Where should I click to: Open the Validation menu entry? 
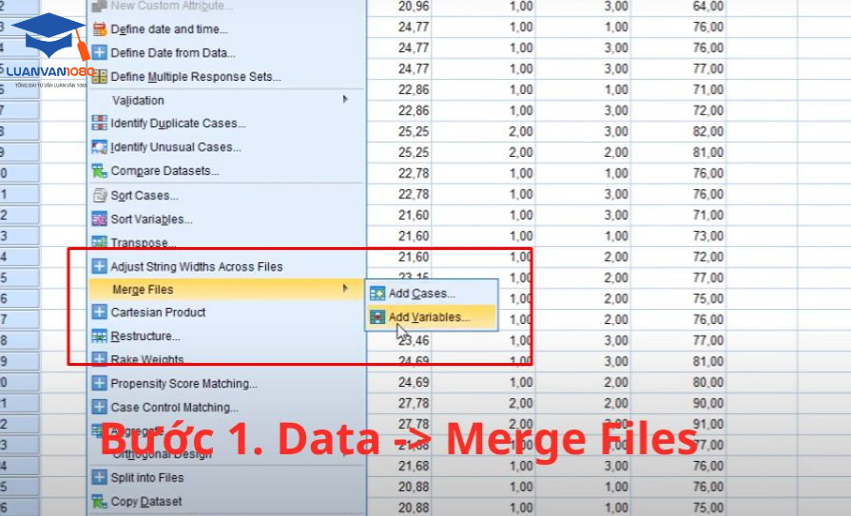(x=227, y=101)
